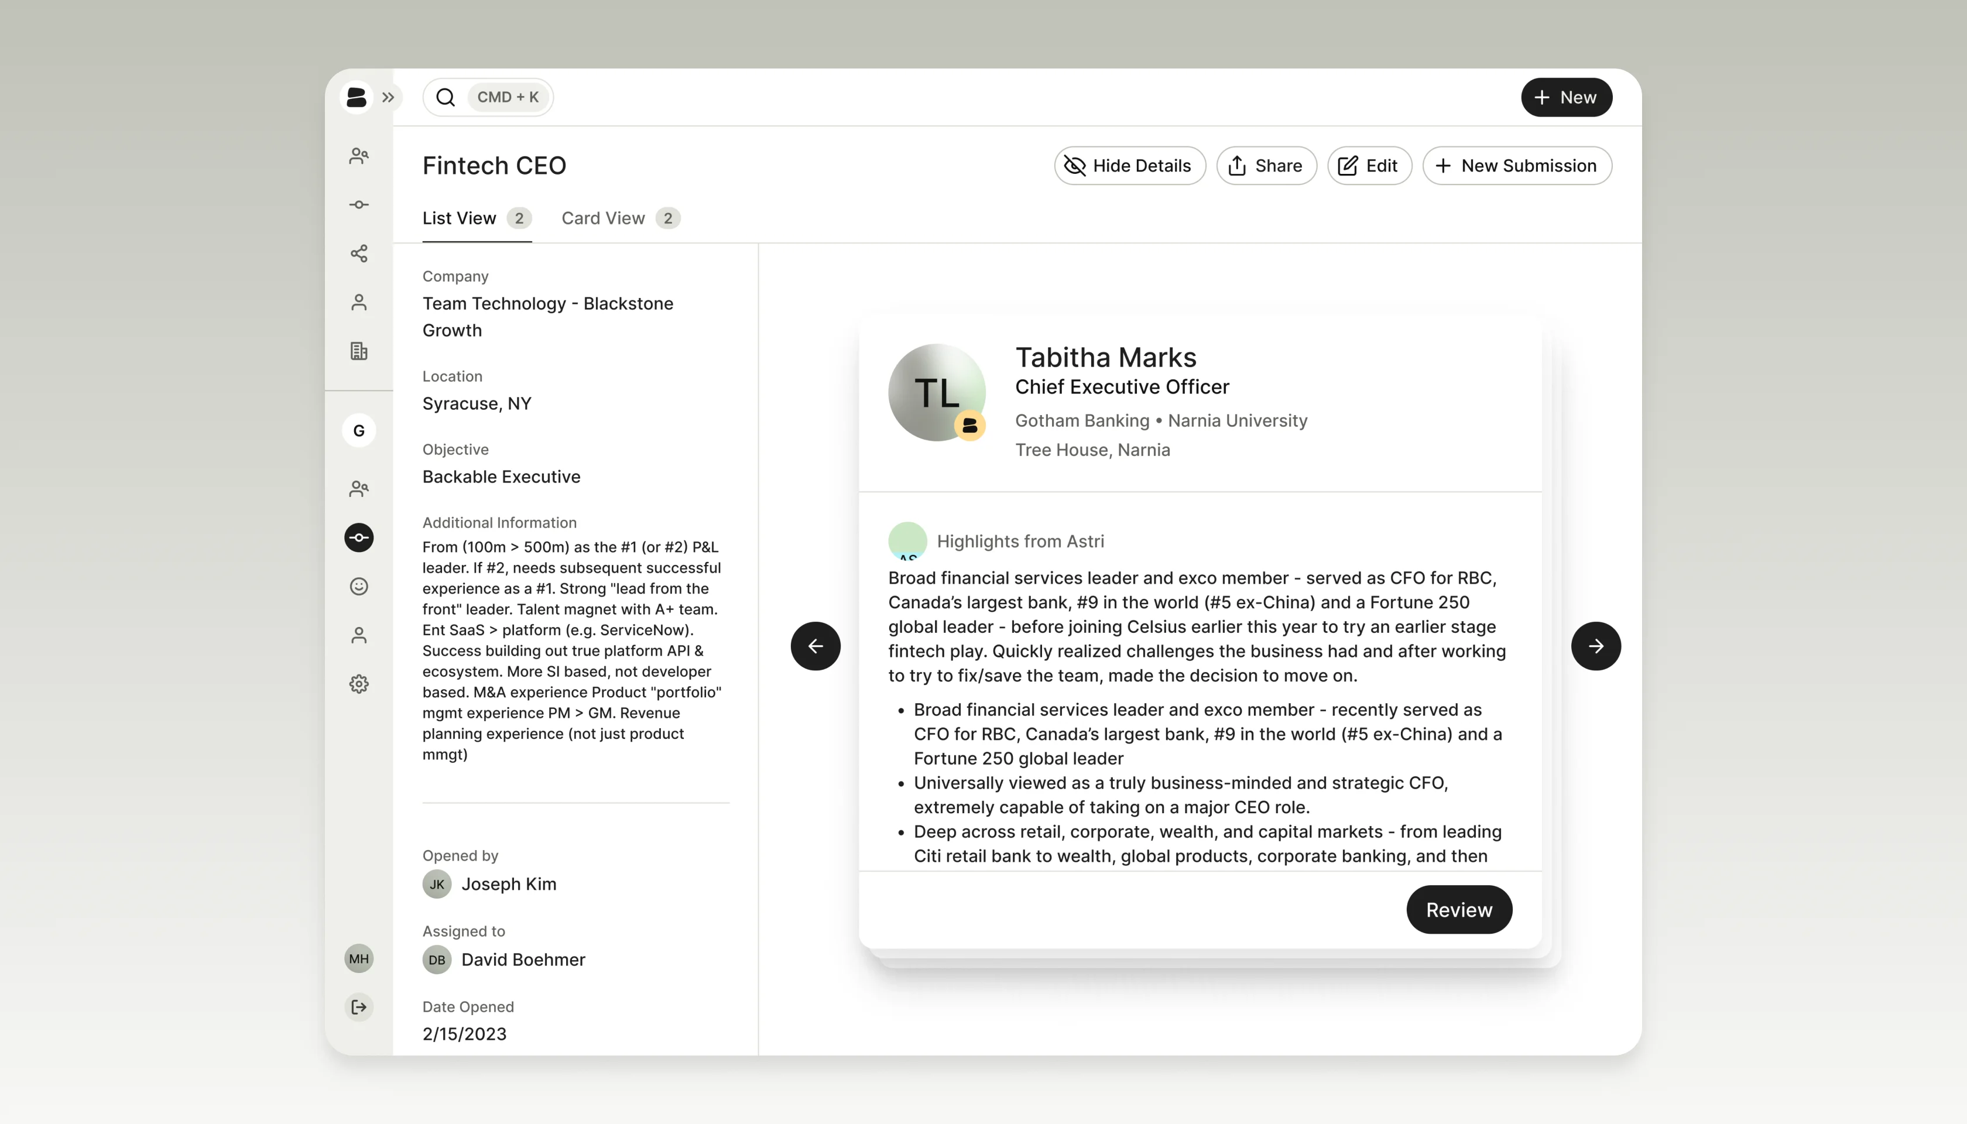Viewport: 1967px width, 1124px height.
Task: Go to previous candidate card
Action: pyautogui.click(x=815, y=646)
